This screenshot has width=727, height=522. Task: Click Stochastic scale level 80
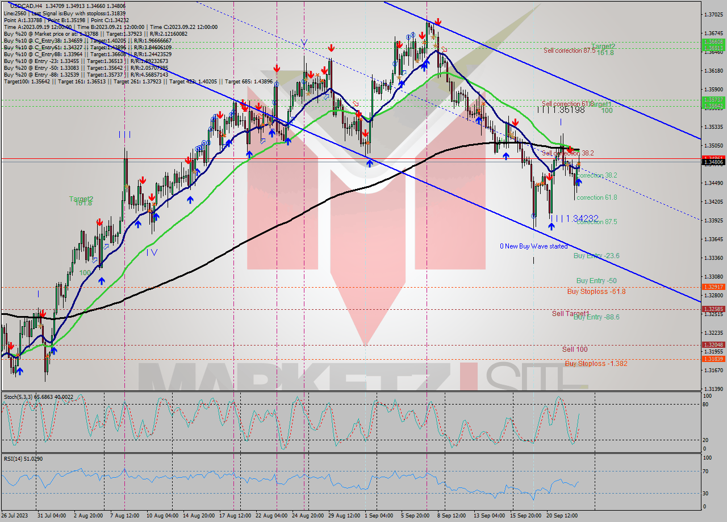(706, 405)
